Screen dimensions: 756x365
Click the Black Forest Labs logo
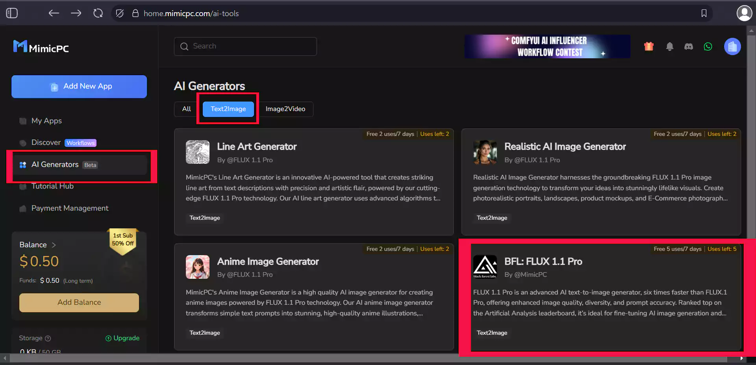click(x=485, y=267)
